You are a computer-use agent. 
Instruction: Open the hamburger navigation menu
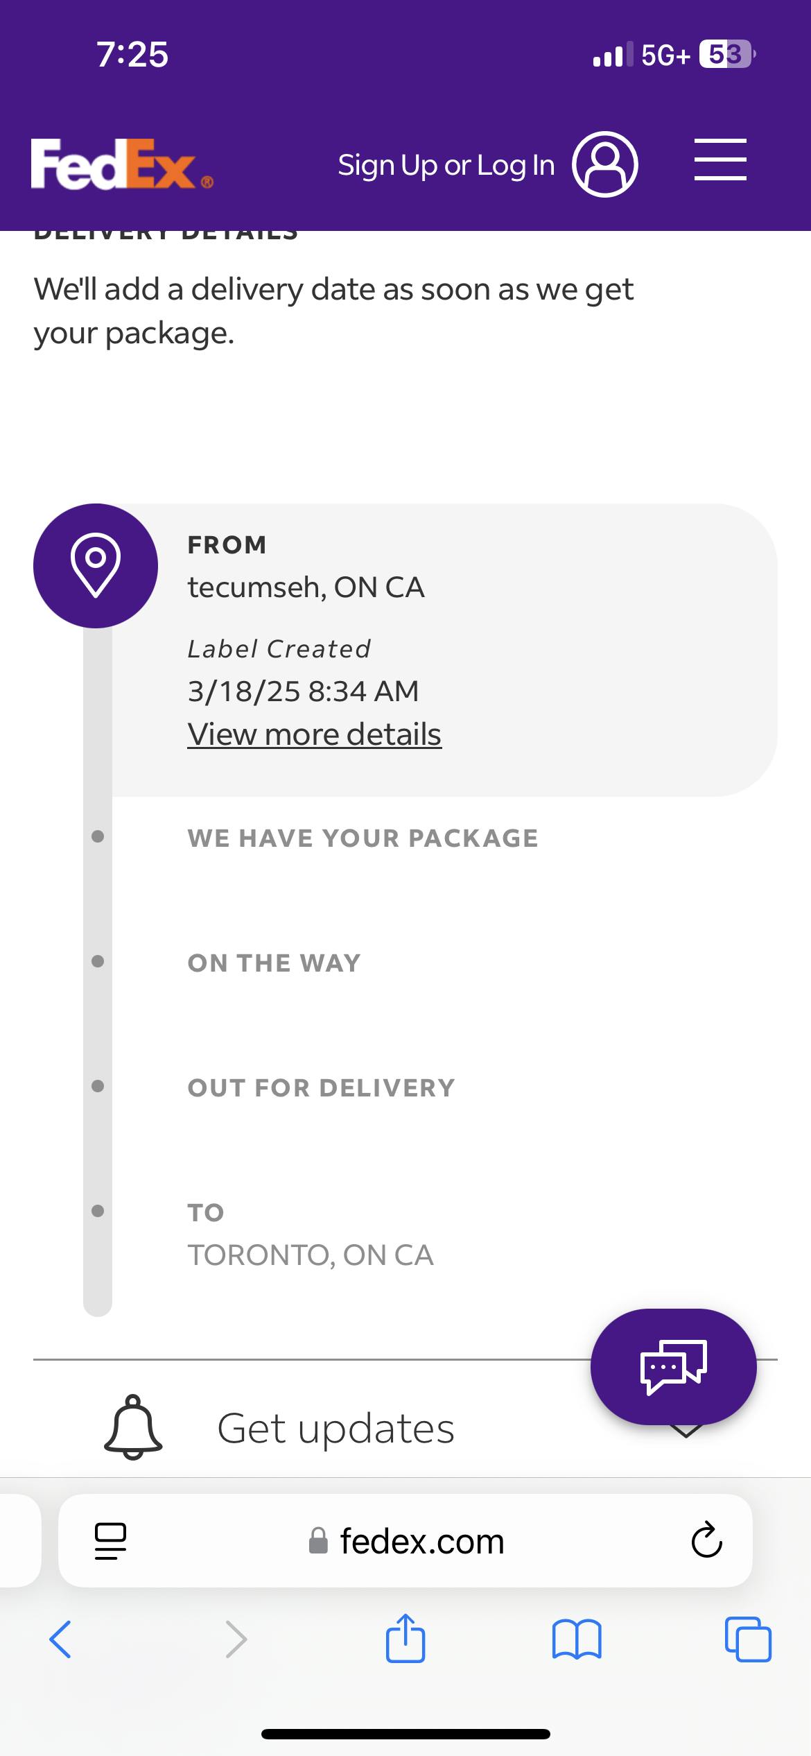click(720, 160)
